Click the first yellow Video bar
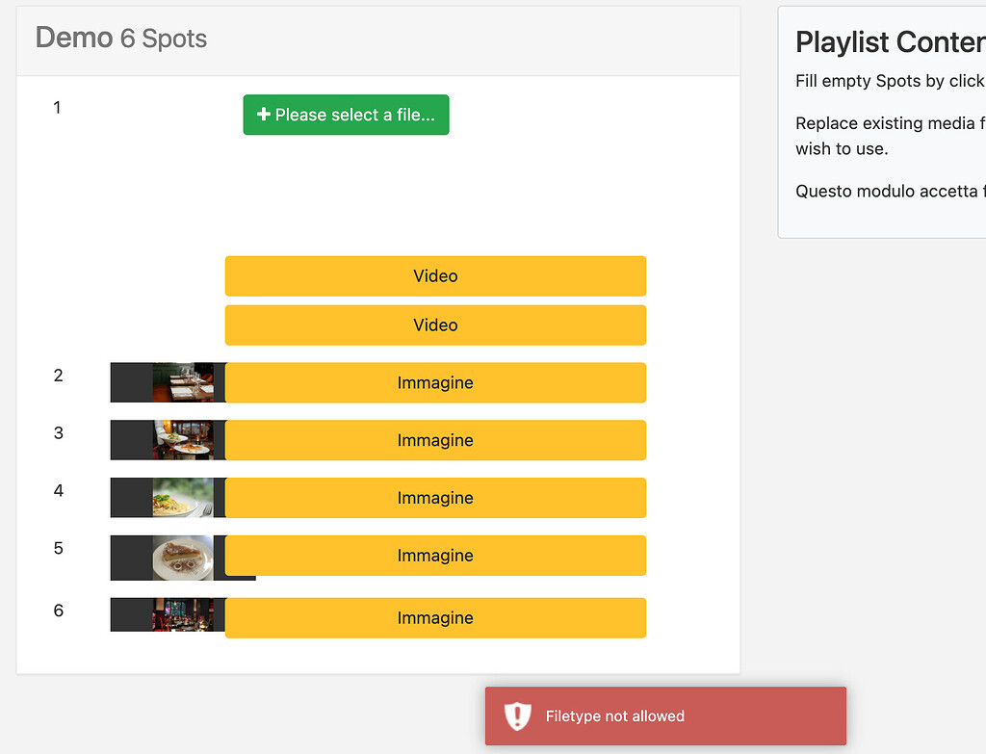Viewport: 986px width, 754px height. (435, 276)
